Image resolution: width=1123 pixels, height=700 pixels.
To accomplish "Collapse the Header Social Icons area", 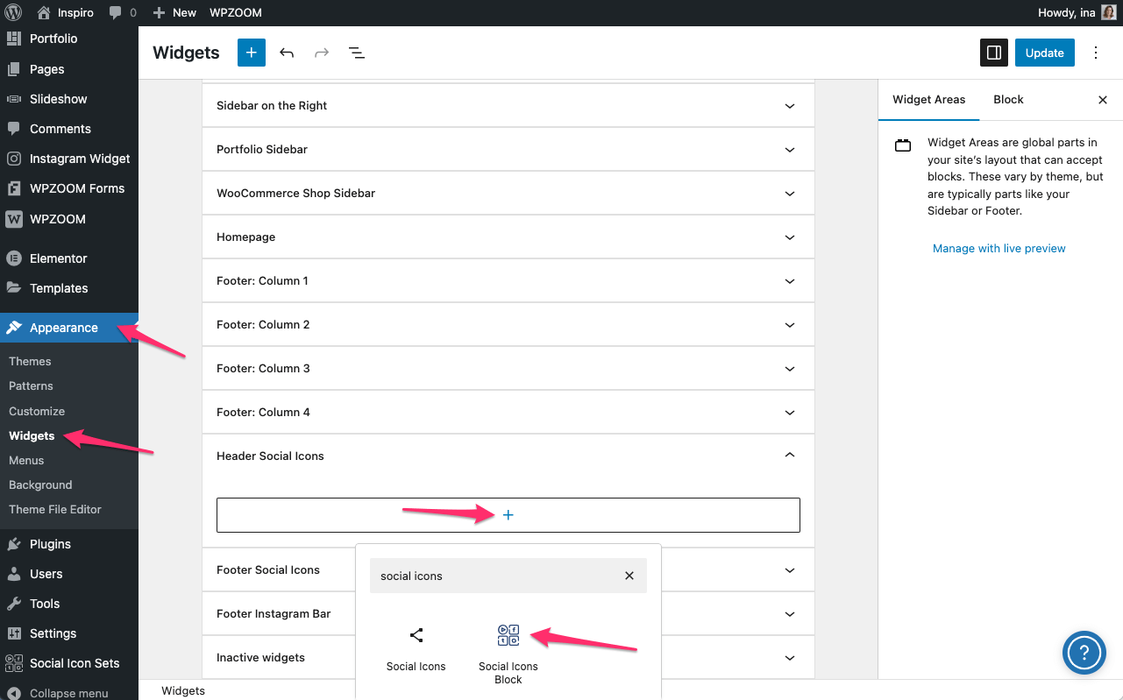I will click(x=508, y=456).
